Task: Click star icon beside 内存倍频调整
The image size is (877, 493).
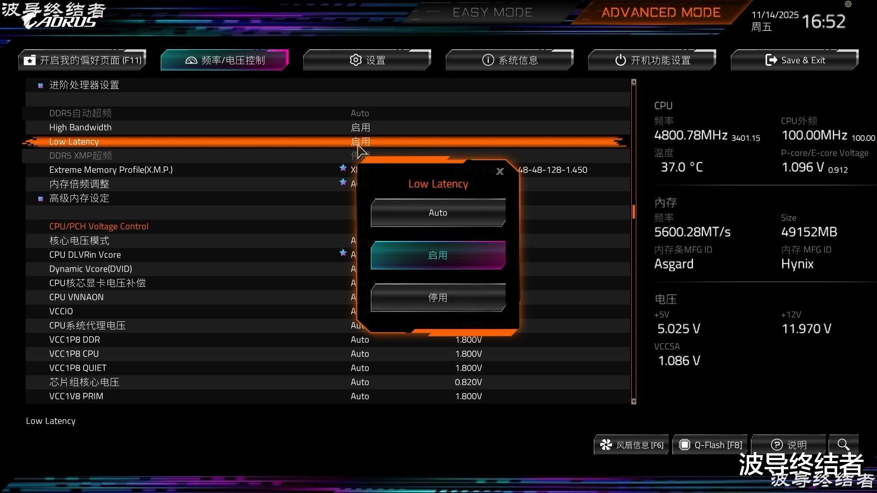Action: [343, 182]
